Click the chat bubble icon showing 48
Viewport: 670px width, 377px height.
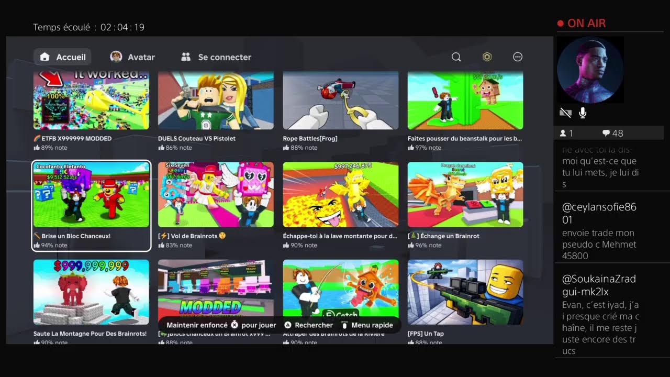606,134
